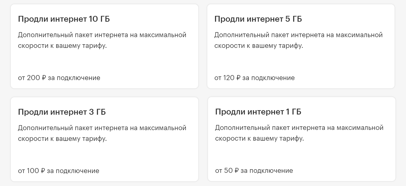Click the description text in the 10 ГБ card
406x186 pixels.
[x=102, y=40]
